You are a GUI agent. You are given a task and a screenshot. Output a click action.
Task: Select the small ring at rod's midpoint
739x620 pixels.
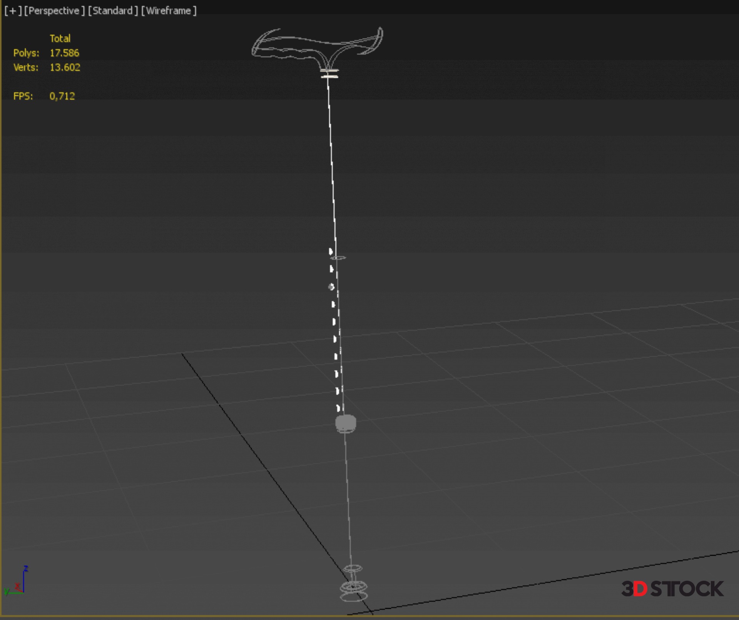[338, 257]
